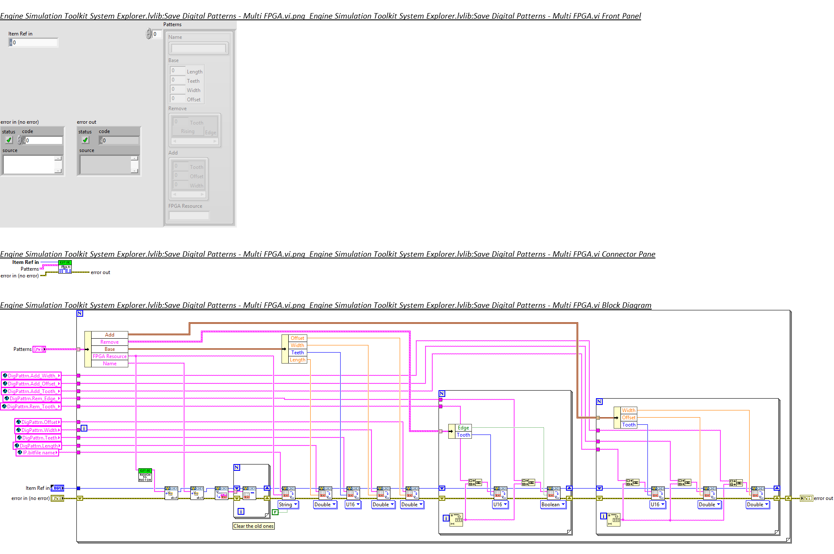Click the Patterns array terminal on diagram
This screenshot has width=834, height=554.
(x=39, y=349)
